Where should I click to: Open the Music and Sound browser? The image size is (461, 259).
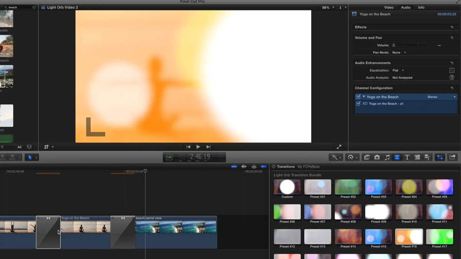click(387, 157)
